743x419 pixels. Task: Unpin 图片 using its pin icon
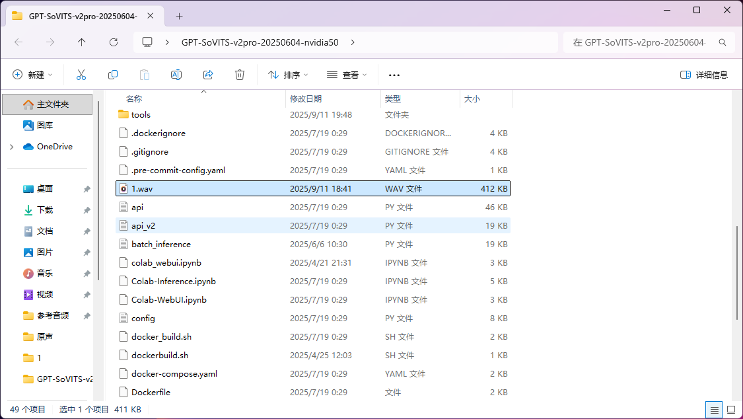click(87, 252)
